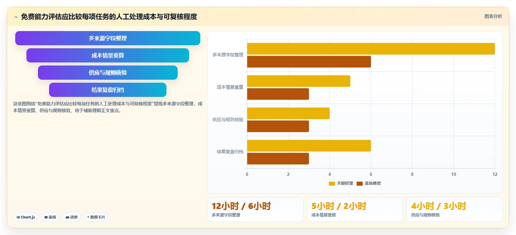The width and height of the screenshot is (516, 235).
Task: Click the lightning icon beside the title
Action: (16, 17)
